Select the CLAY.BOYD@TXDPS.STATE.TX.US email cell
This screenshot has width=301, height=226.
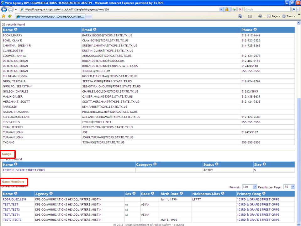tap(161, 40)
